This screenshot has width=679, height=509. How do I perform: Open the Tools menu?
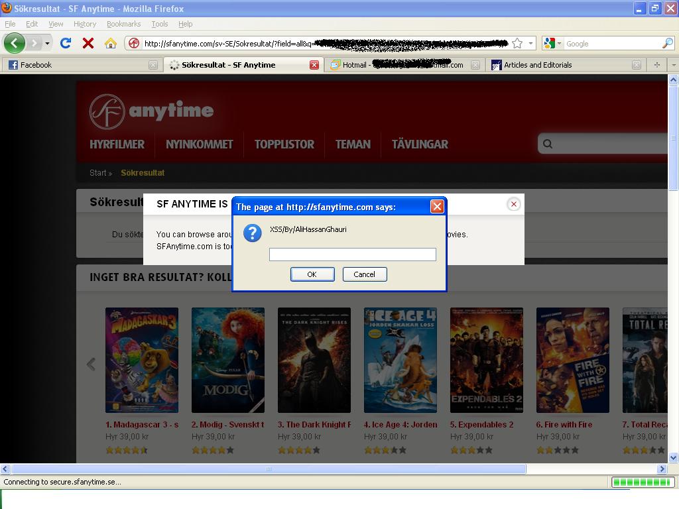159,24
